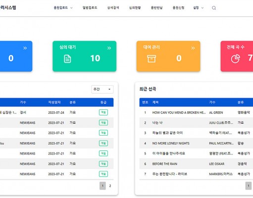Go to page 2 of left table
Viewport: 253px width, 198px height.
point(110,186)
